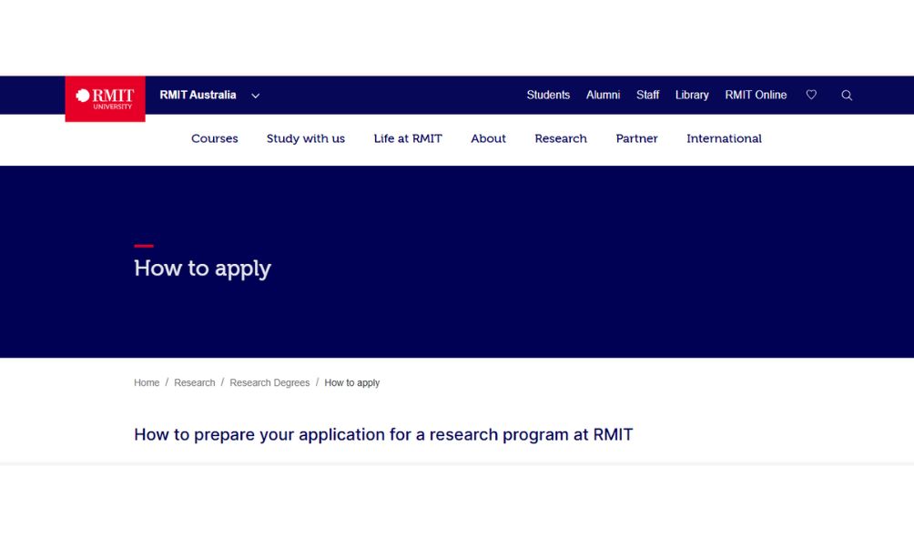
Task: Open the favourites heart icon
Action: (x=811, y=95)
